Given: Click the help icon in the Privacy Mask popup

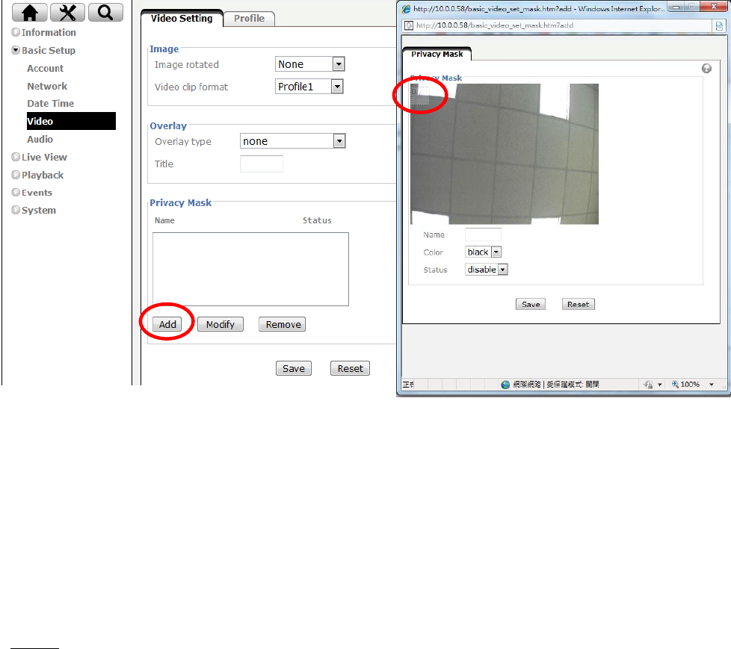Looking at the screenshot, I should (x=706, y=69).
